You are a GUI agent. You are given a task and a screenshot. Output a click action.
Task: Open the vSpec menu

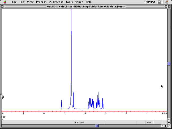79,2
